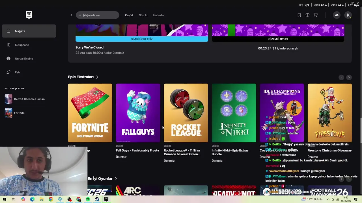Open Task View on the taskbar
Image resolution: width=362 pixels, height=203 pixels.
pos(13,199)
